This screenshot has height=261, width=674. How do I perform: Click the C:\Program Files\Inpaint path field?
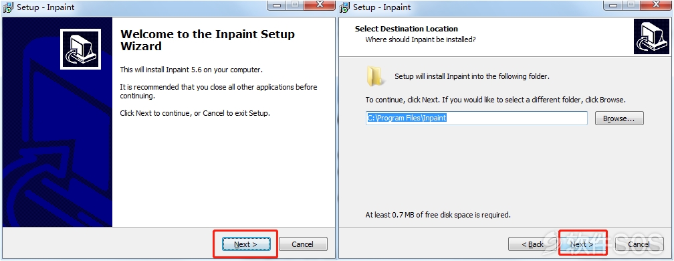pyautogui.click(x=477, y=118)
